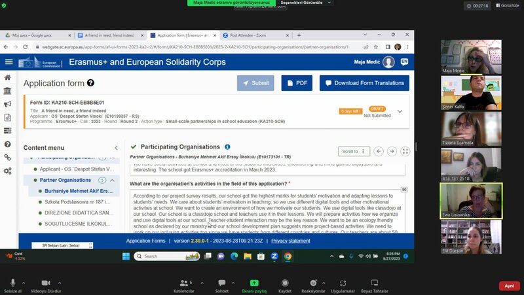524x295 pixels.
Task: Open Sohbet chat panel
Action: click(221, 286)
